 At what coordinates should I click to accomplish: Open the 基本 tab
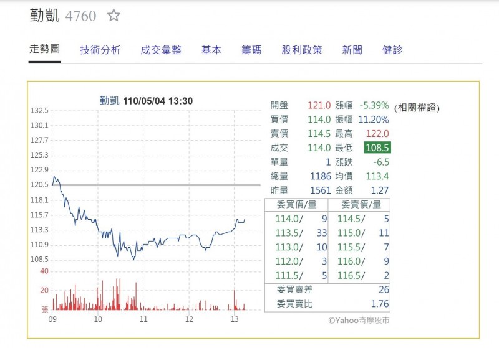[211, 50]
